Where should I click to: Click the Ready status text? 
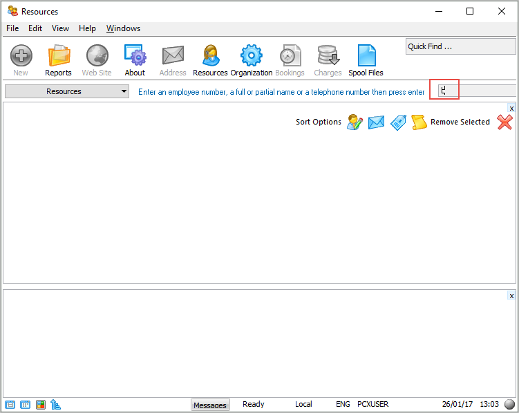click(254, 404)
